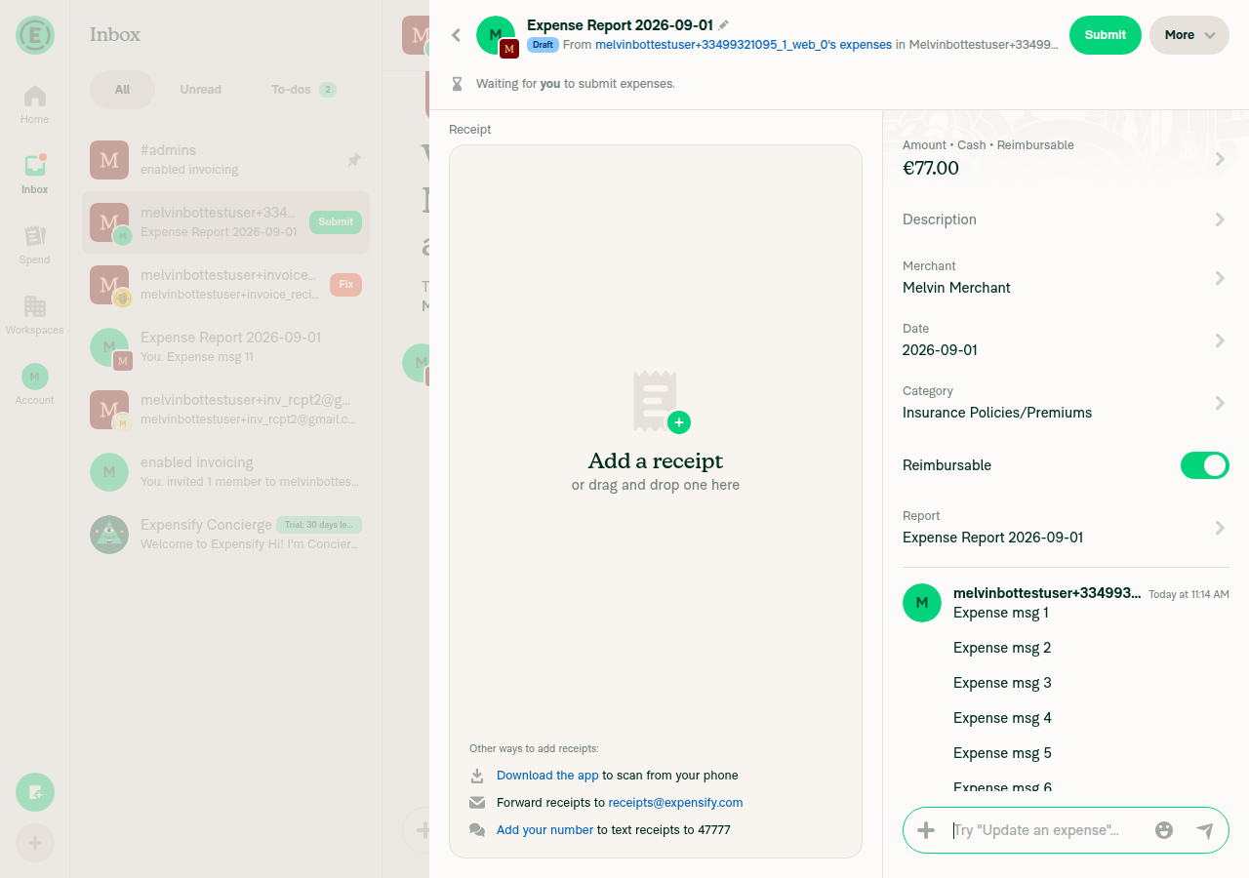Select the All inbox tab
The image size is (1249, 878).
[122, 90]
